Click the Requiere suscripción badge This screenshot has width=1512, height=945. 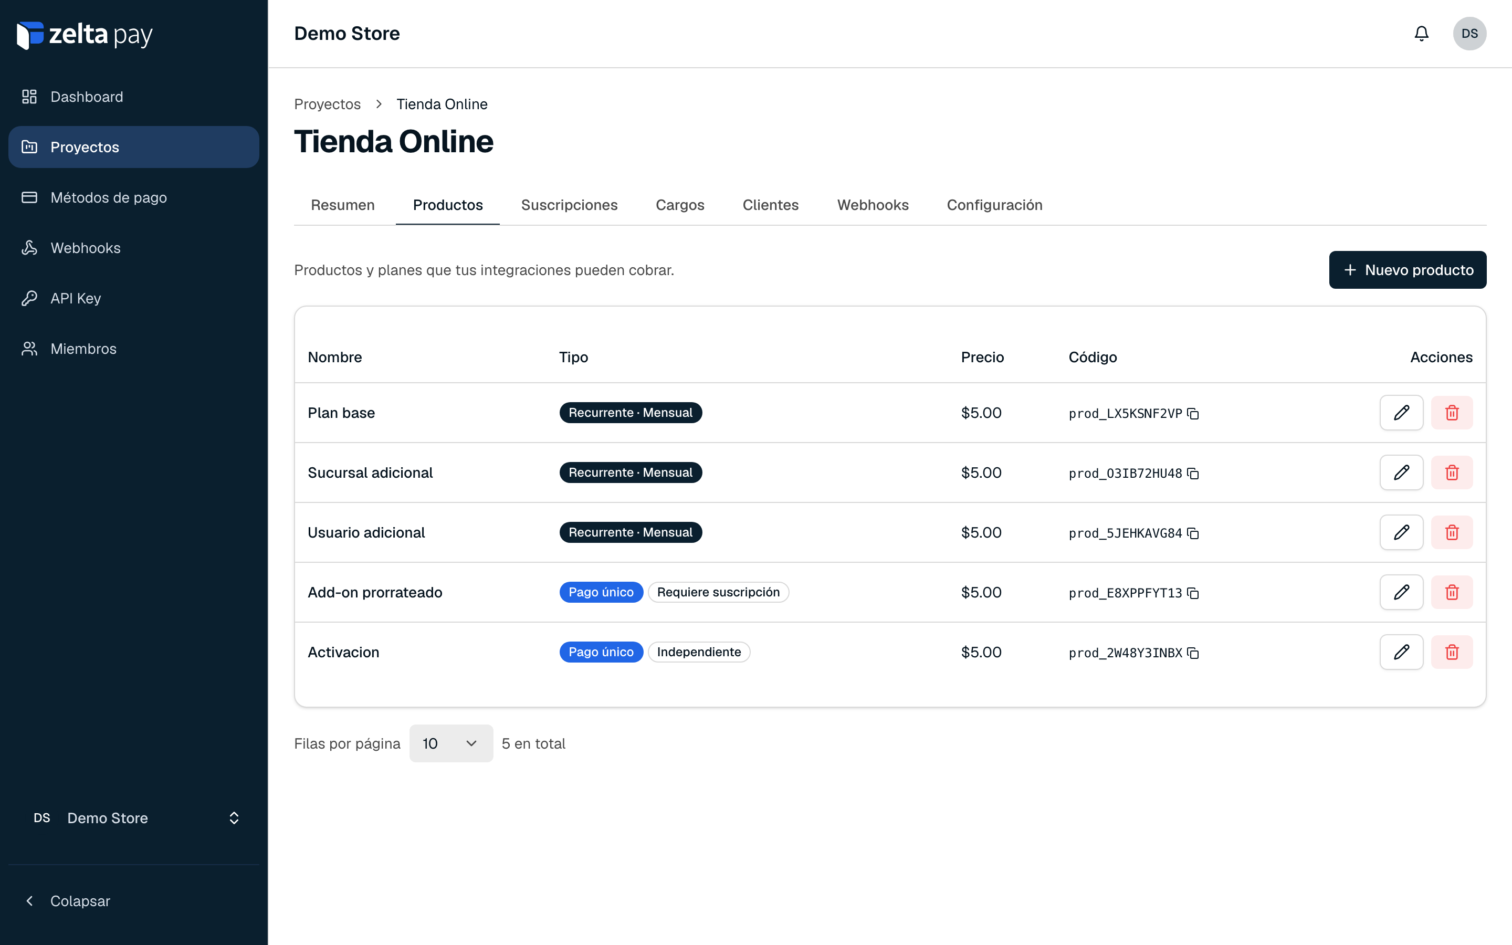click(x=719, y=592)
